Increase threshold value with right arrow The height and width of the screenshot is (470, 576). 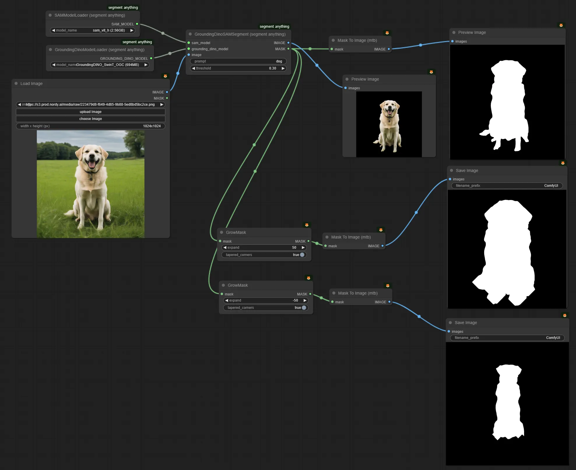(283, 68)
